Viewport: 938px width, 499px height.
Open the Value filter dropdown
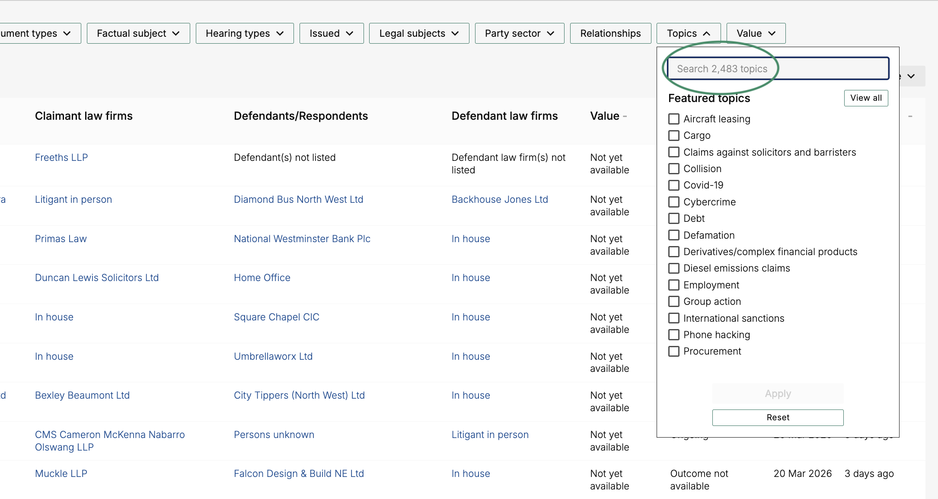(x=756, y=33)
